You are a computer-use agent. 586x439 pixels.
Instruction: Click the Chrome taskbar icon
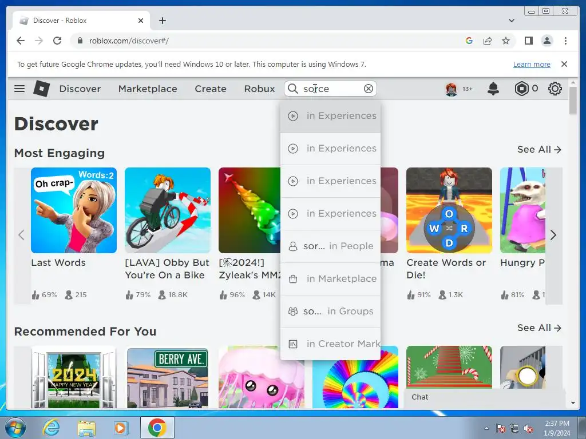[x=157, y=428]
